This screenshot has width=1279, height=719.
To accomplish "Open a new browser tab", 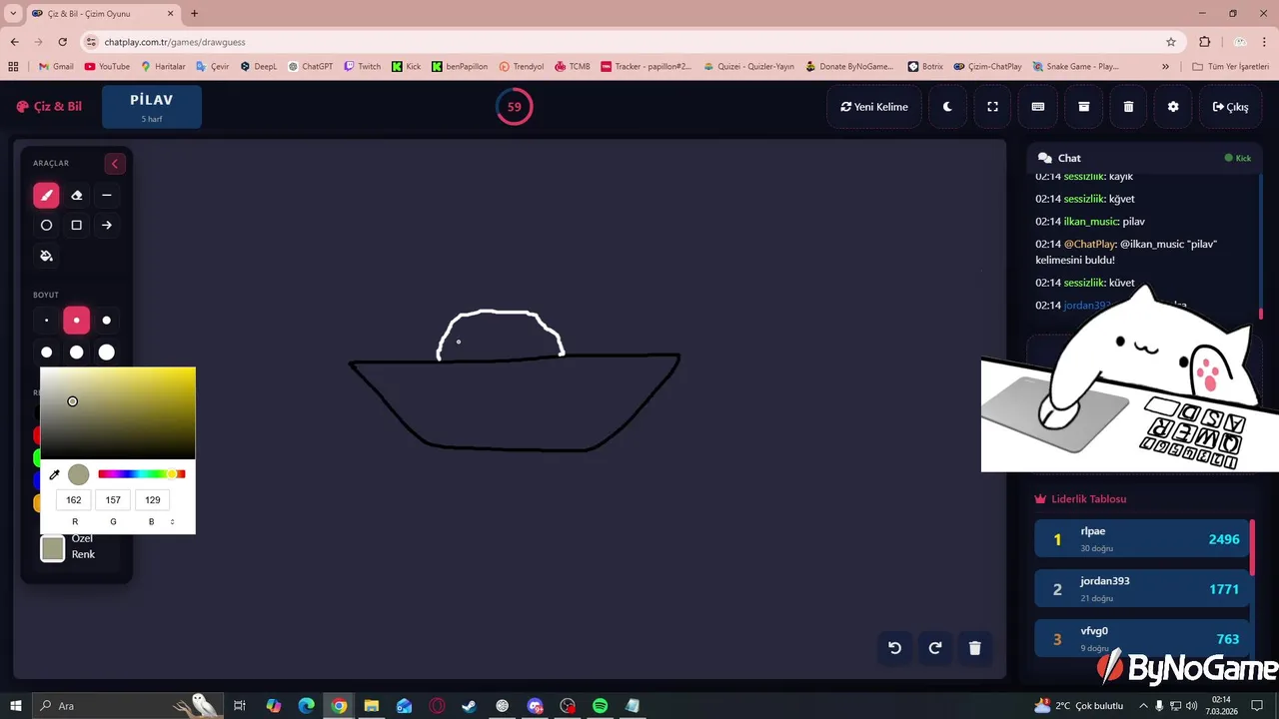I will pyautogui.click(x=195, y=14).
